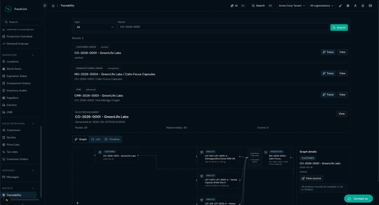Click the integrations plug icon
379x205 pixels.
pyautogui.click(x=340, y=6)
